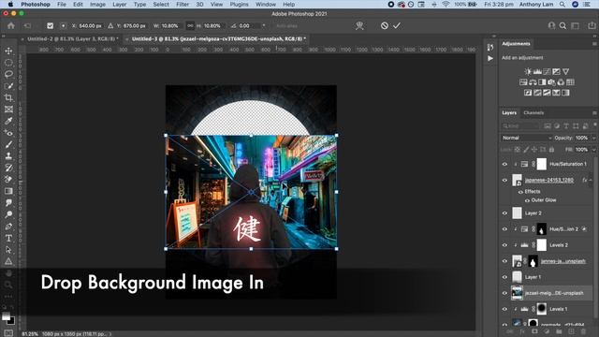Screen dimensions: 599x337
Task: Open the layer Opacity dropdown arrow
Action: click(x=593, y=138)
